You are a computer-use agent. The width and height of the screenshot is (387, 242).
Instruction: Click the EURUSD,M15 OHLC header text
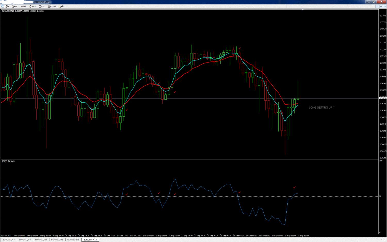click(23, 11)
